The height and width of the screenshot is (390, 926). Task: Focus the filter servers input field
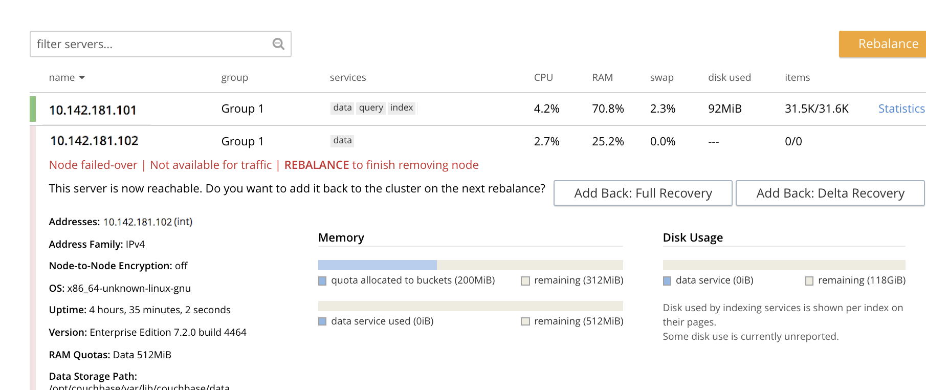[x=151, y=44]
